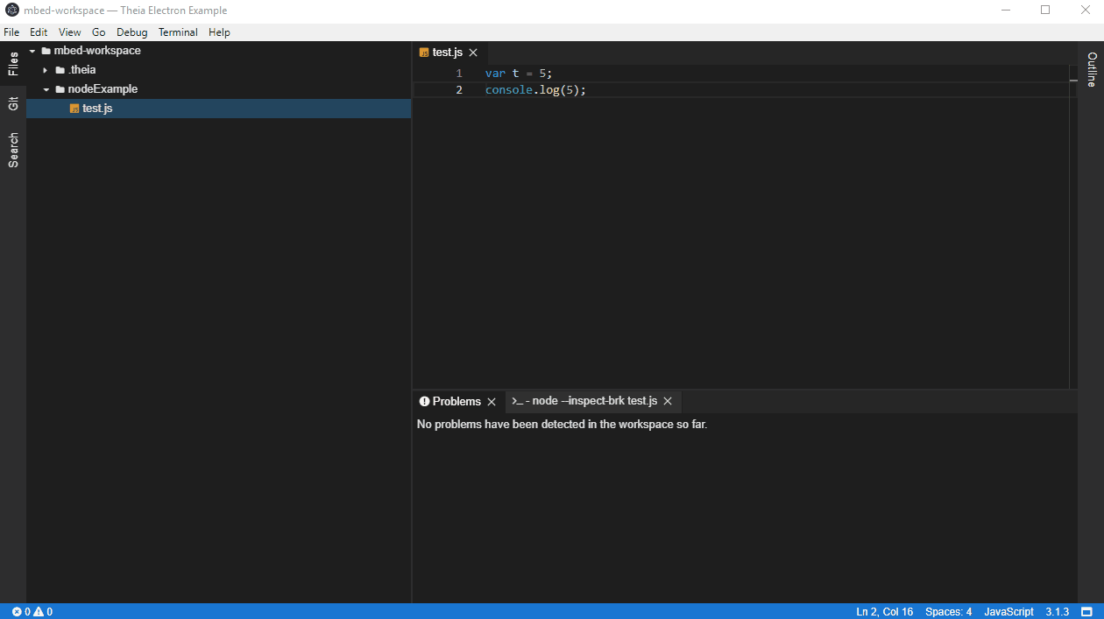The image size is (1104, 619).
Task: Click the Problems info icon on its tab
Action: tap(424, 401)
